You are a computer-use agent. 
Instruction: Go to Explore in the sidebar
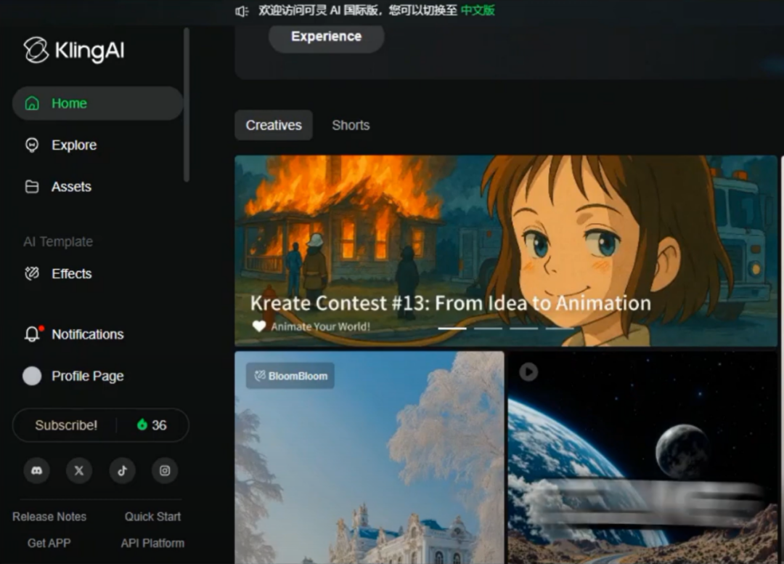click(73, 145)
